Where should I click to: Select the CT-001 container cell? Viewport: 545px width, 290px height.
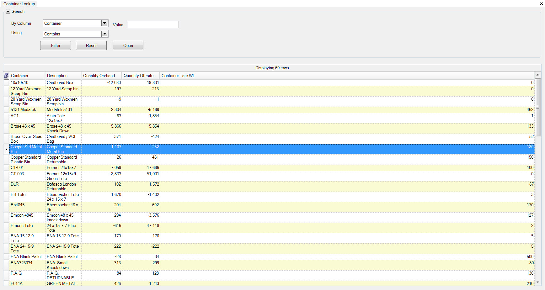(27, 168)
